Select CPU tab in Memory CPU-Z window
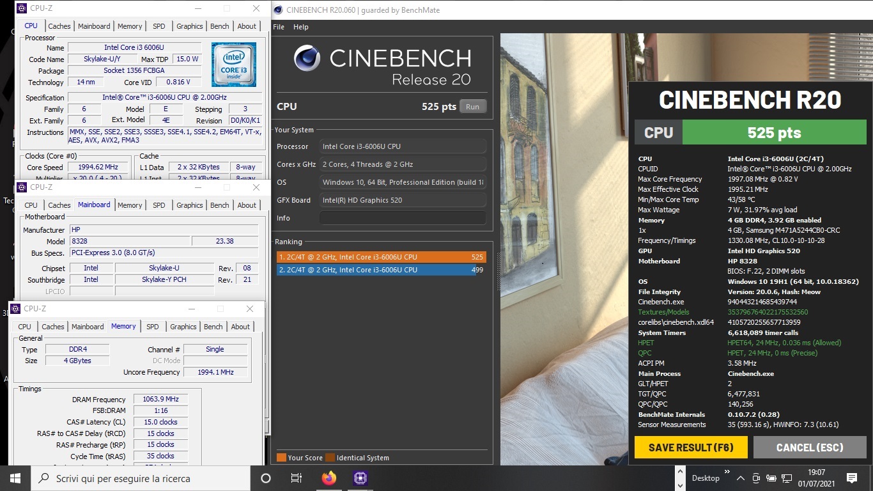Screen dimensions: 873x491 (x=25, y=327)
